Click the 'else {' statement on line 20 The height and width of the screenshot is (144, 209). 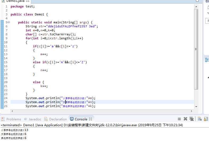coord(39,82)
